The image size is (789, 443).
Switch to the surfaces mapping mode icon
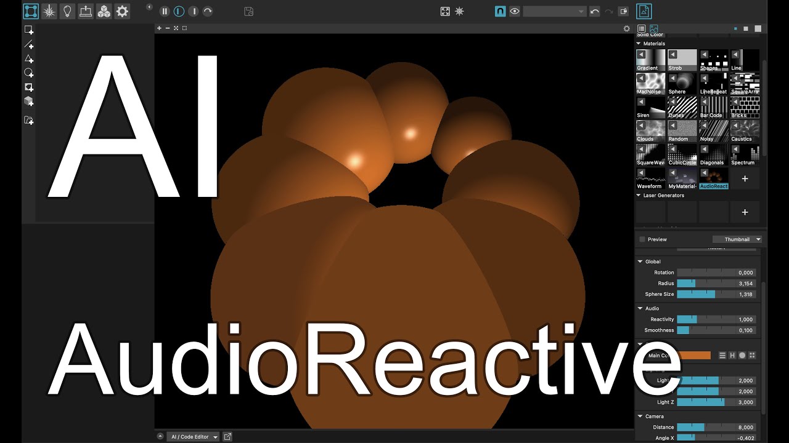[x=31, y=11]
